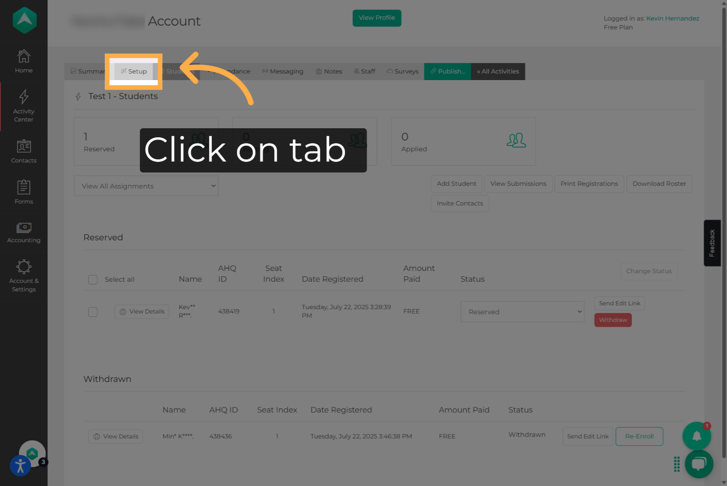
Task: Open the Staff tab
Action: coord(364,72)
